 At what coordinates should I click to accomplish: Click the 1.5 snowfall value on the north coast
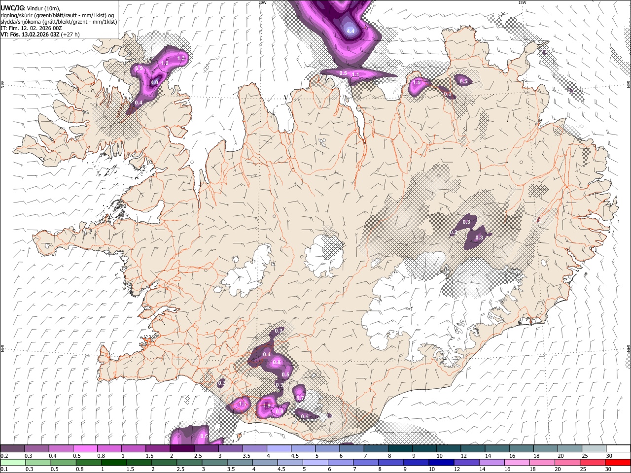417,82
